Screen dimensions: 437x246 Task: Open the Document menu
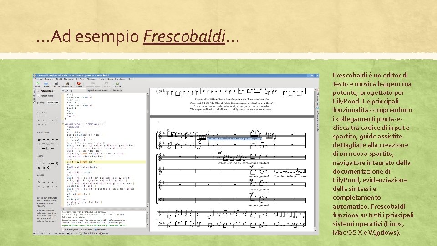(x=69, y=79)
